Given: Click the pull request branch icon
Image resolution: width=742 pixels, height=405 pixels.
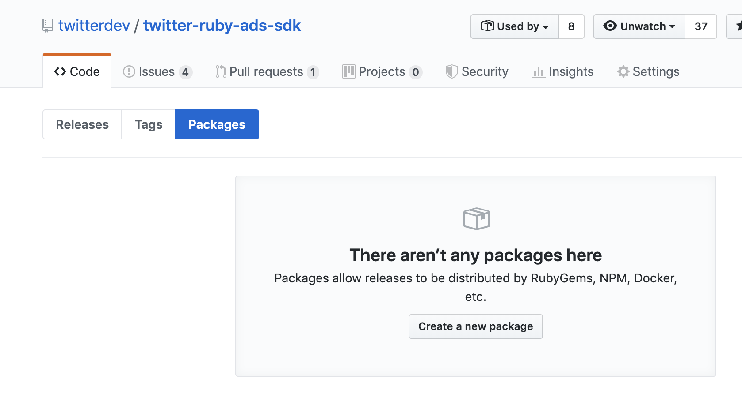Looking at the screenshot, I should point(221,71).
